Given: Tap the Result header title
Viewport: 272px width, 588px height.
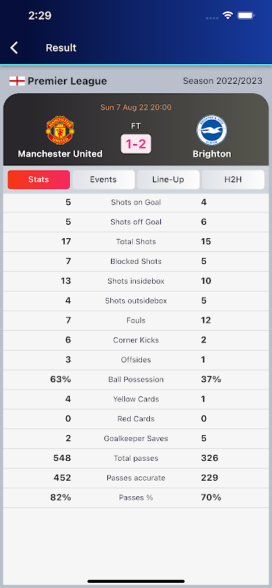Looking at the screenshot, I should [x=61, y=48].
